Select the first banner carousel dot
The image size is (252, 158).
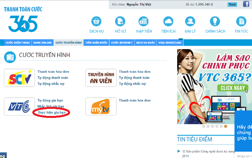(x=204, y=126)
